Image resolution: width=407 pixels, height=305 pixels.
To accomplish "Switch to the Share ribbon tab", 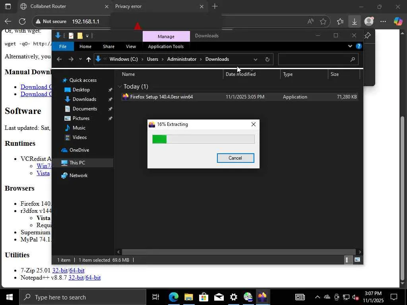I will click(109, 46).
